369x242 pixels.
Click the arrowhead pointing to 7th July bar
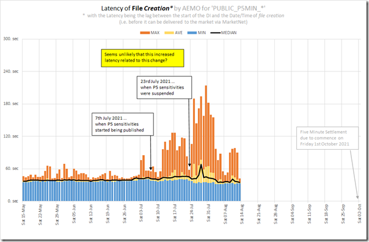(151, 169)
